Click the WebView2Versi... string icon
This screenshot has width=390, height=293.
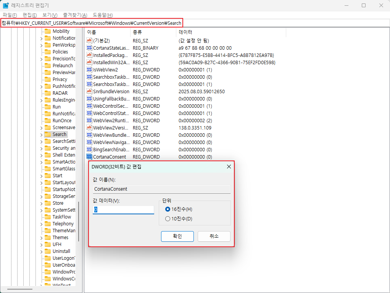coord(89,128)
